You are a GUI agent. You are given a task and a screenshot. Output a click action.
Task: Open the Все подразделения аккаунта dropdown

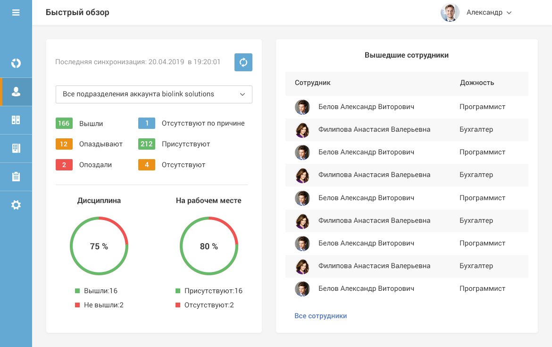(154, 94)
